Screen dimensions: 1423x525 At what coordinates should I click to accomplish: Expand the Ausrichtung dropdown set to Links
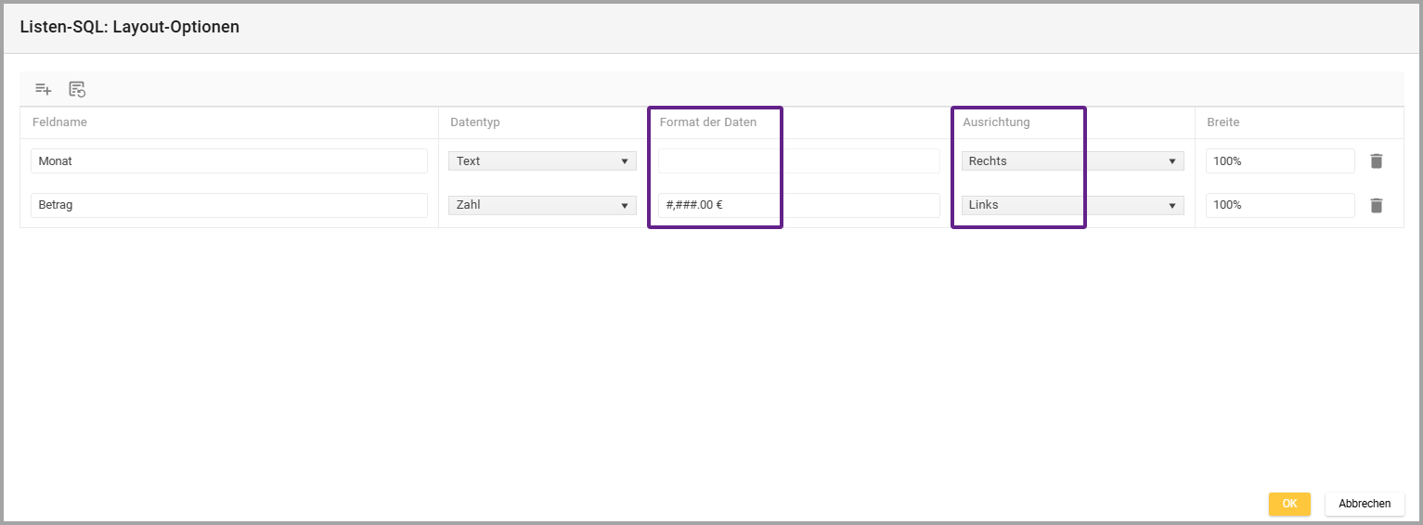point(1072,205)
